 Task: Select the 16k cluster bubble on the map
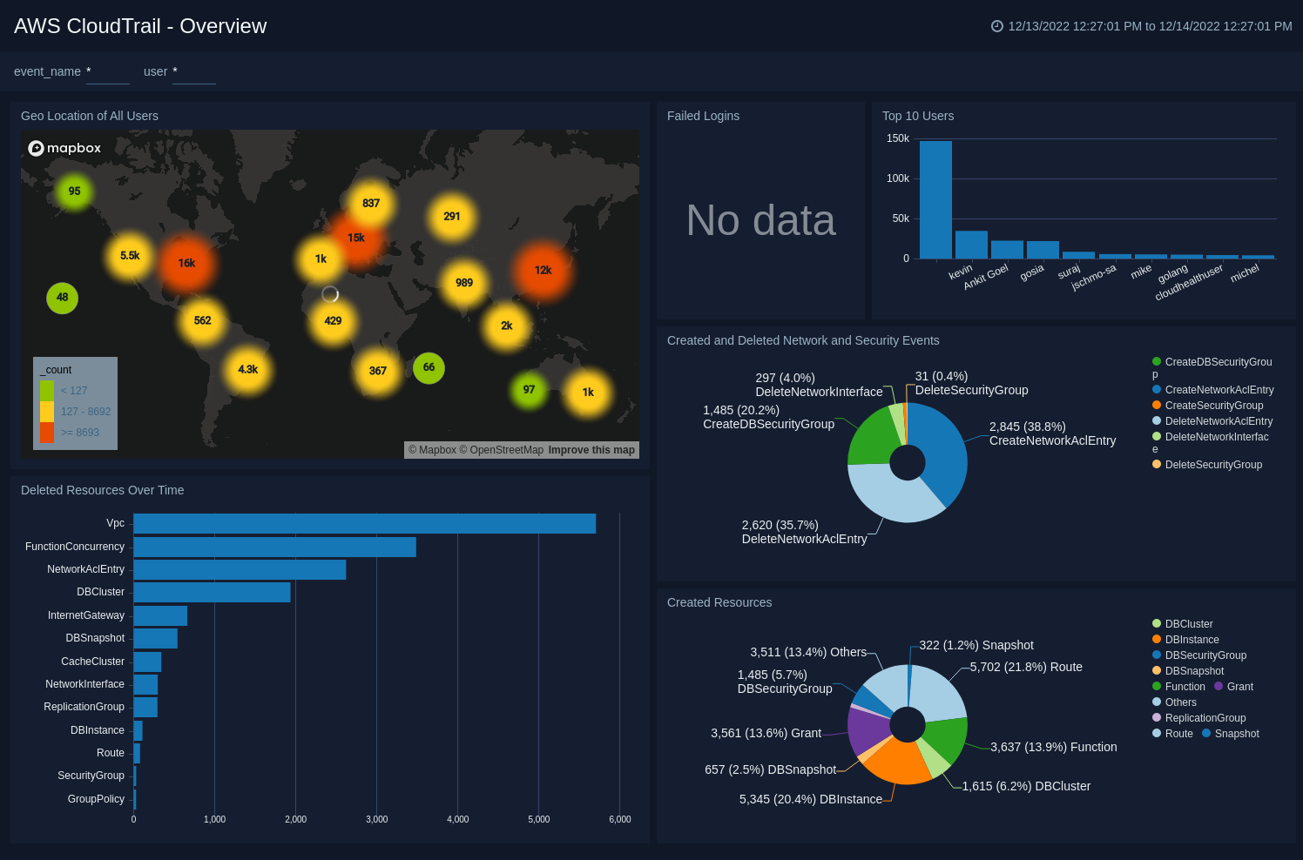pos(187,263)
